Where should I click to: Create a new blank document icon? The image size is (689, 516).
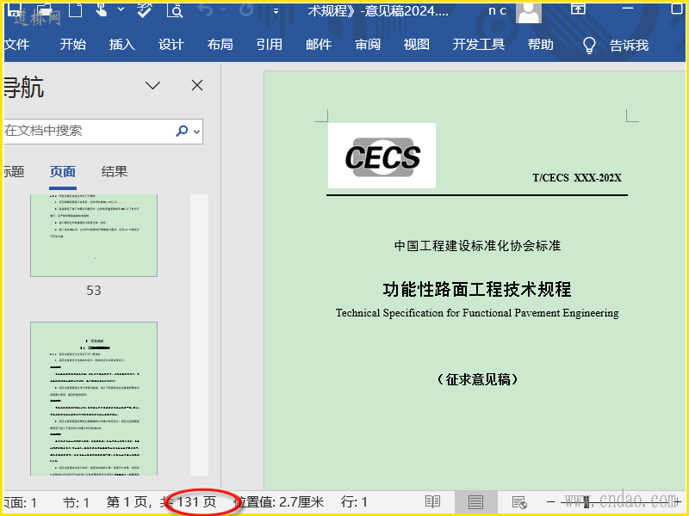pyautogui.click(x=75, y=9)
